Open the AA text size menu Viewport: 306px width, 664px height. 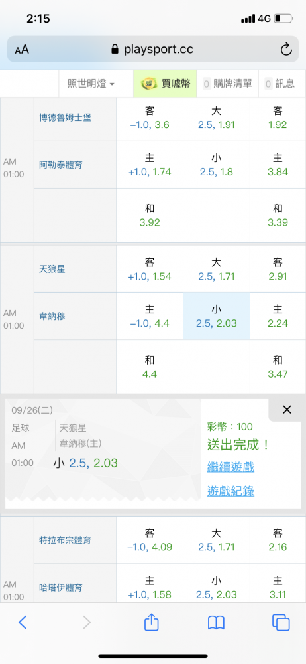(x=22, y=50)
